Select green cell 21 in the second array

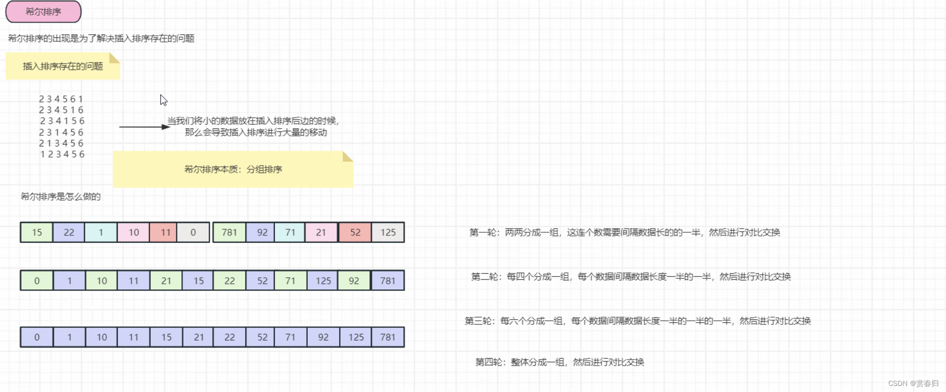point(166,281)
